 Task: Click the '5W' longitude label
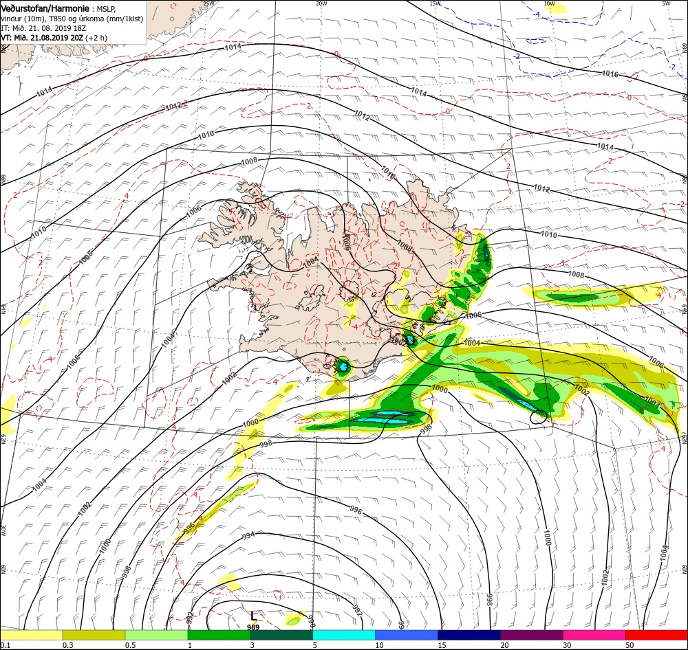click(x=666, y=3)
